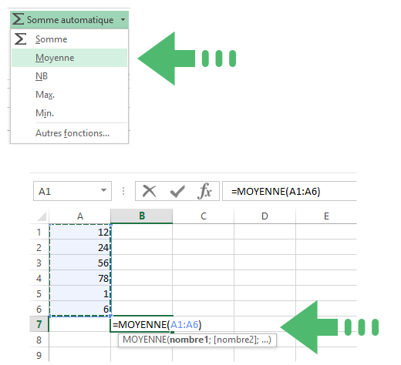
Task: Click inside the Name Box showing A1
Action: click(67, 191)
